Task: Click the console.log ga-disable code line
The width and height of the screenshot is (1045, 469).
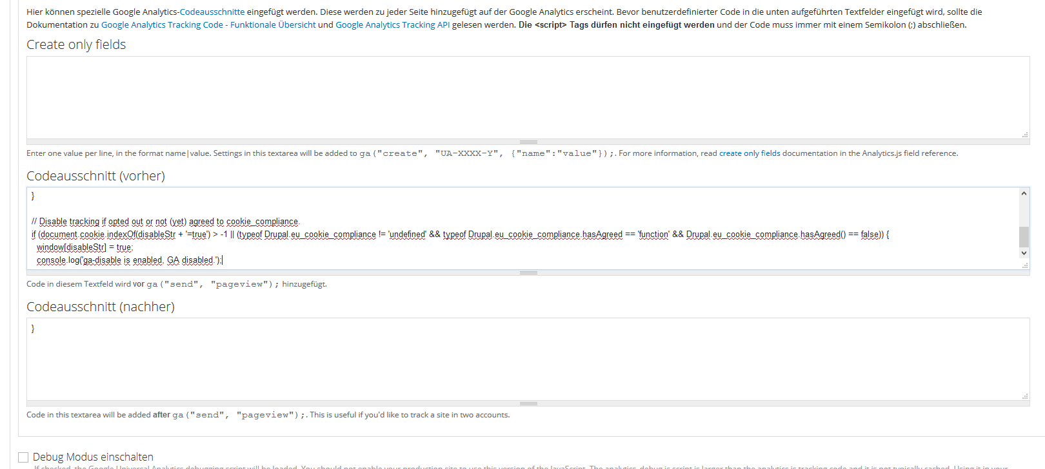Action: pyautogui.click(x=130, y=260)
